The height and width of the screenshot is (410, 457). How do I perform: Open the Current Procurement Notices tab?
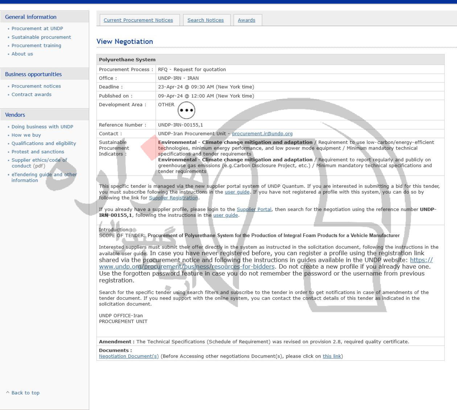pyautogui.click(x=138, y=20)
